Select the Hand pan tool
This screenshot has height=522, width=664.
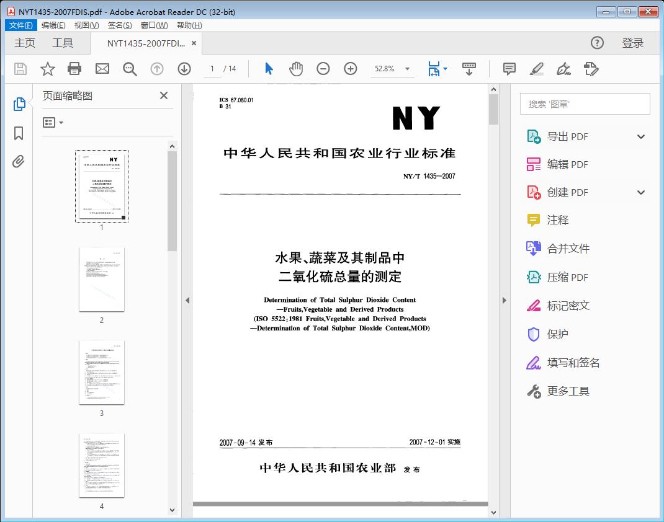click(x=296, y=69)
